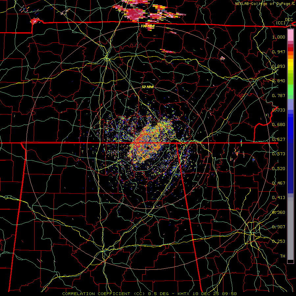Click the 0.840 scale value
Viewport: 296px width, 296px height.
tap(279, 81)
